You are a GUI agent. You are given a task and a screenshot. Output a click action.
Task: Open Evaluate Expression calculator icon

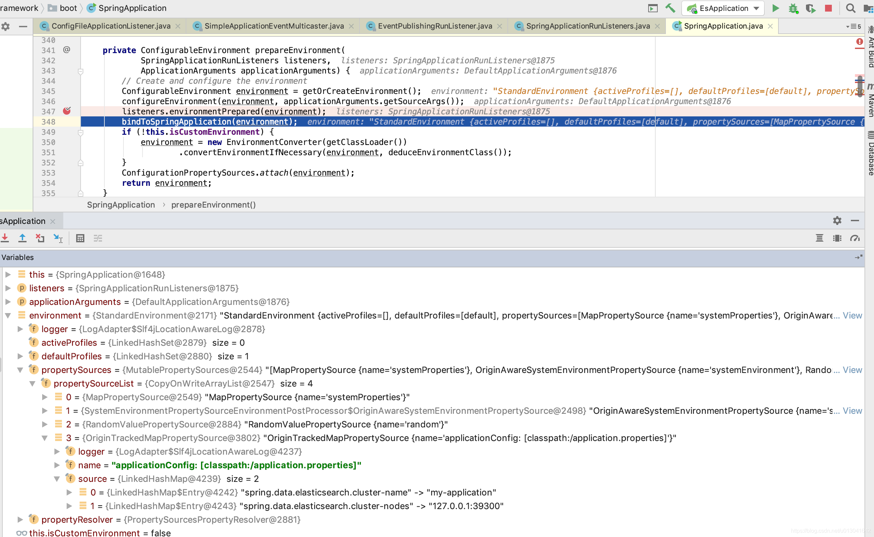(x=80, y=238)
